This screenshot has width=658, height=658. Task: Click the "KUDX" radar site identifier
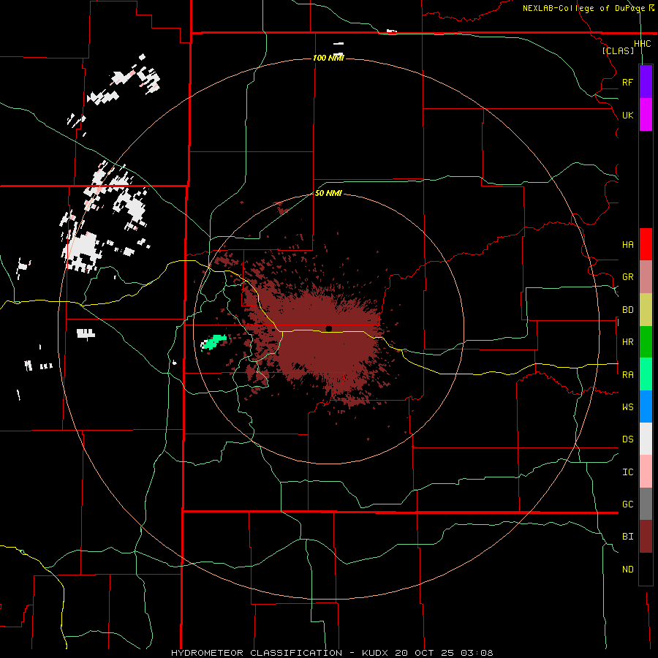pyautogui.click(x=375, y=653)
